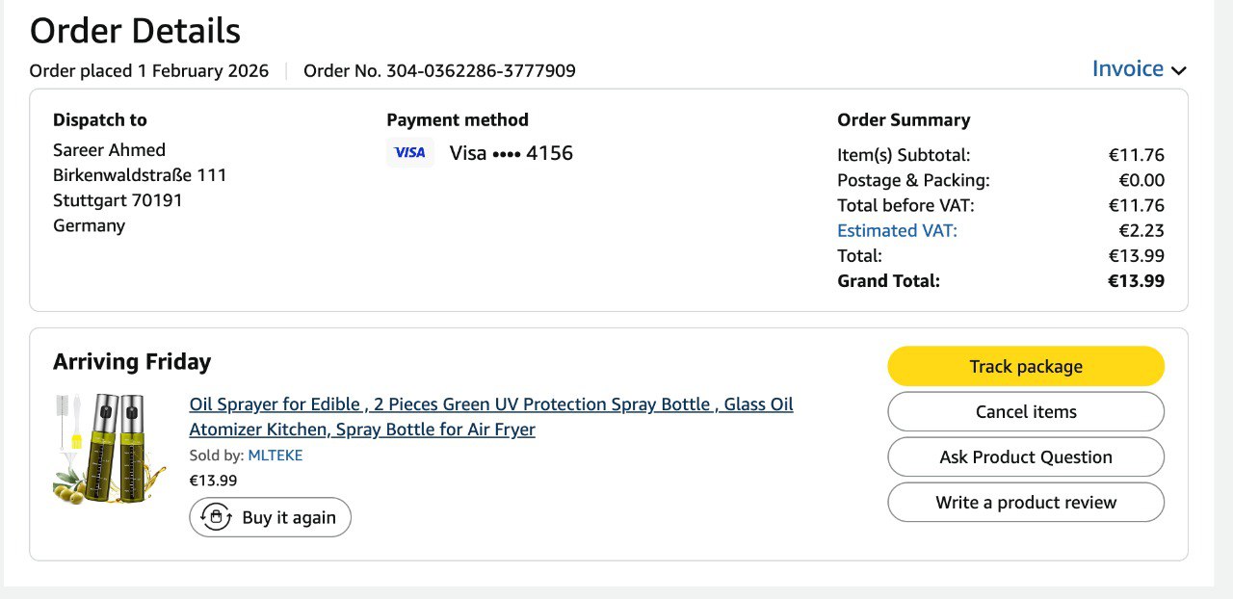Click Ask Product Question button
This screenshot has height=599, width=1233.
click(x=1026, y=457)
